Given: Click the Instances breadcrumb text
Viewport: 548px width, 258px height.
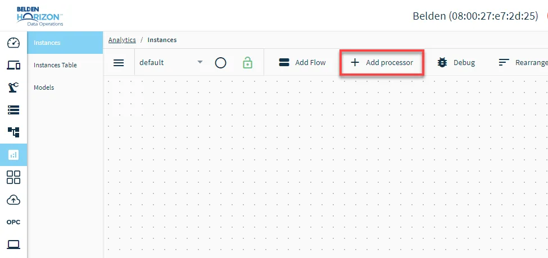Looking at the screenshot, I should point(162,40).
